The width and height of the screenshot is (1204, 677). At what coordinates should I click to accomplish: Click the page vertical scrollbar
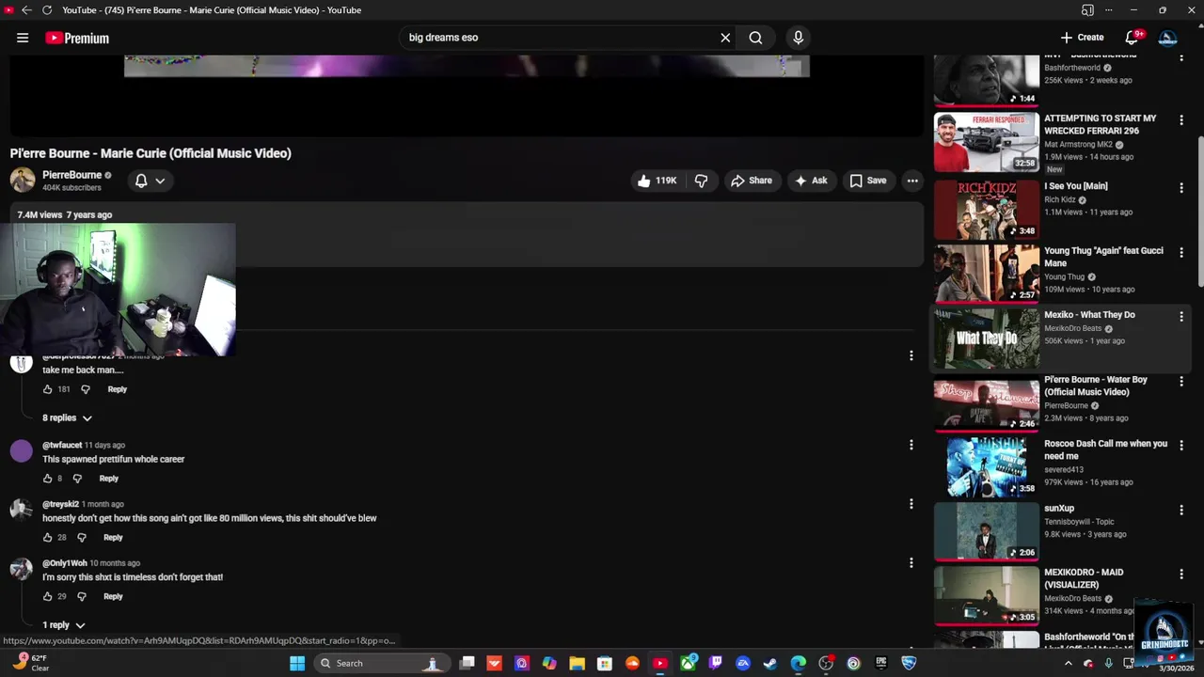point(1199,212)
